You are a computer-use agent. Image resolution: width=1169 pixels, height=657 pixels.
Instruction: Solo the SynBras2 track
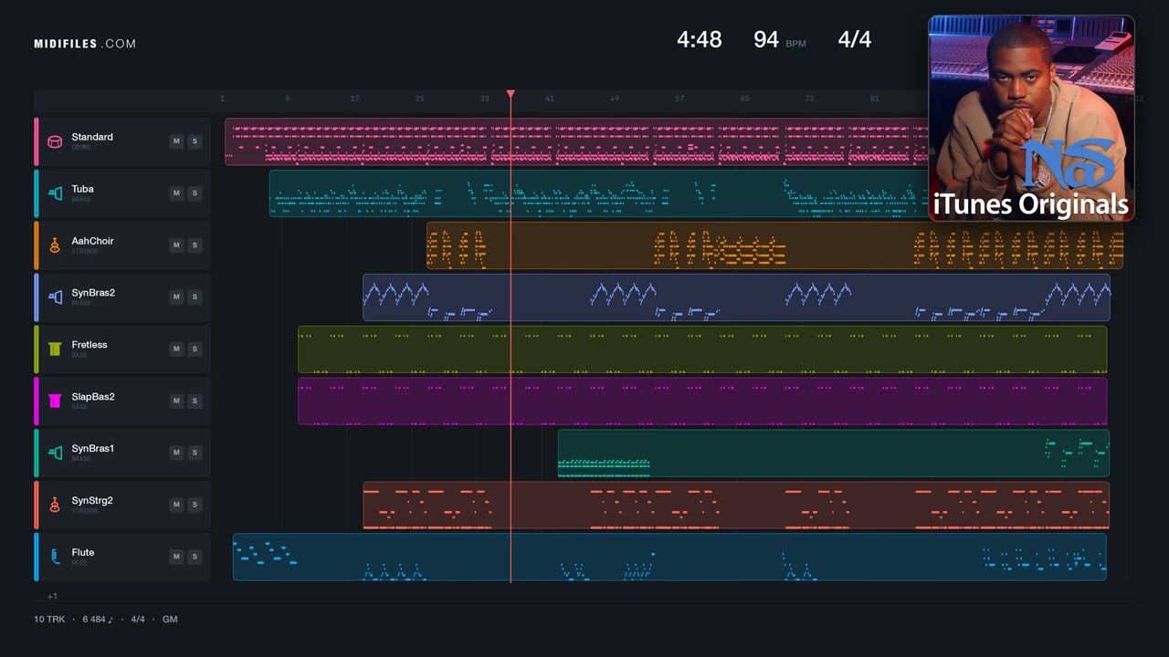point(195,297)
